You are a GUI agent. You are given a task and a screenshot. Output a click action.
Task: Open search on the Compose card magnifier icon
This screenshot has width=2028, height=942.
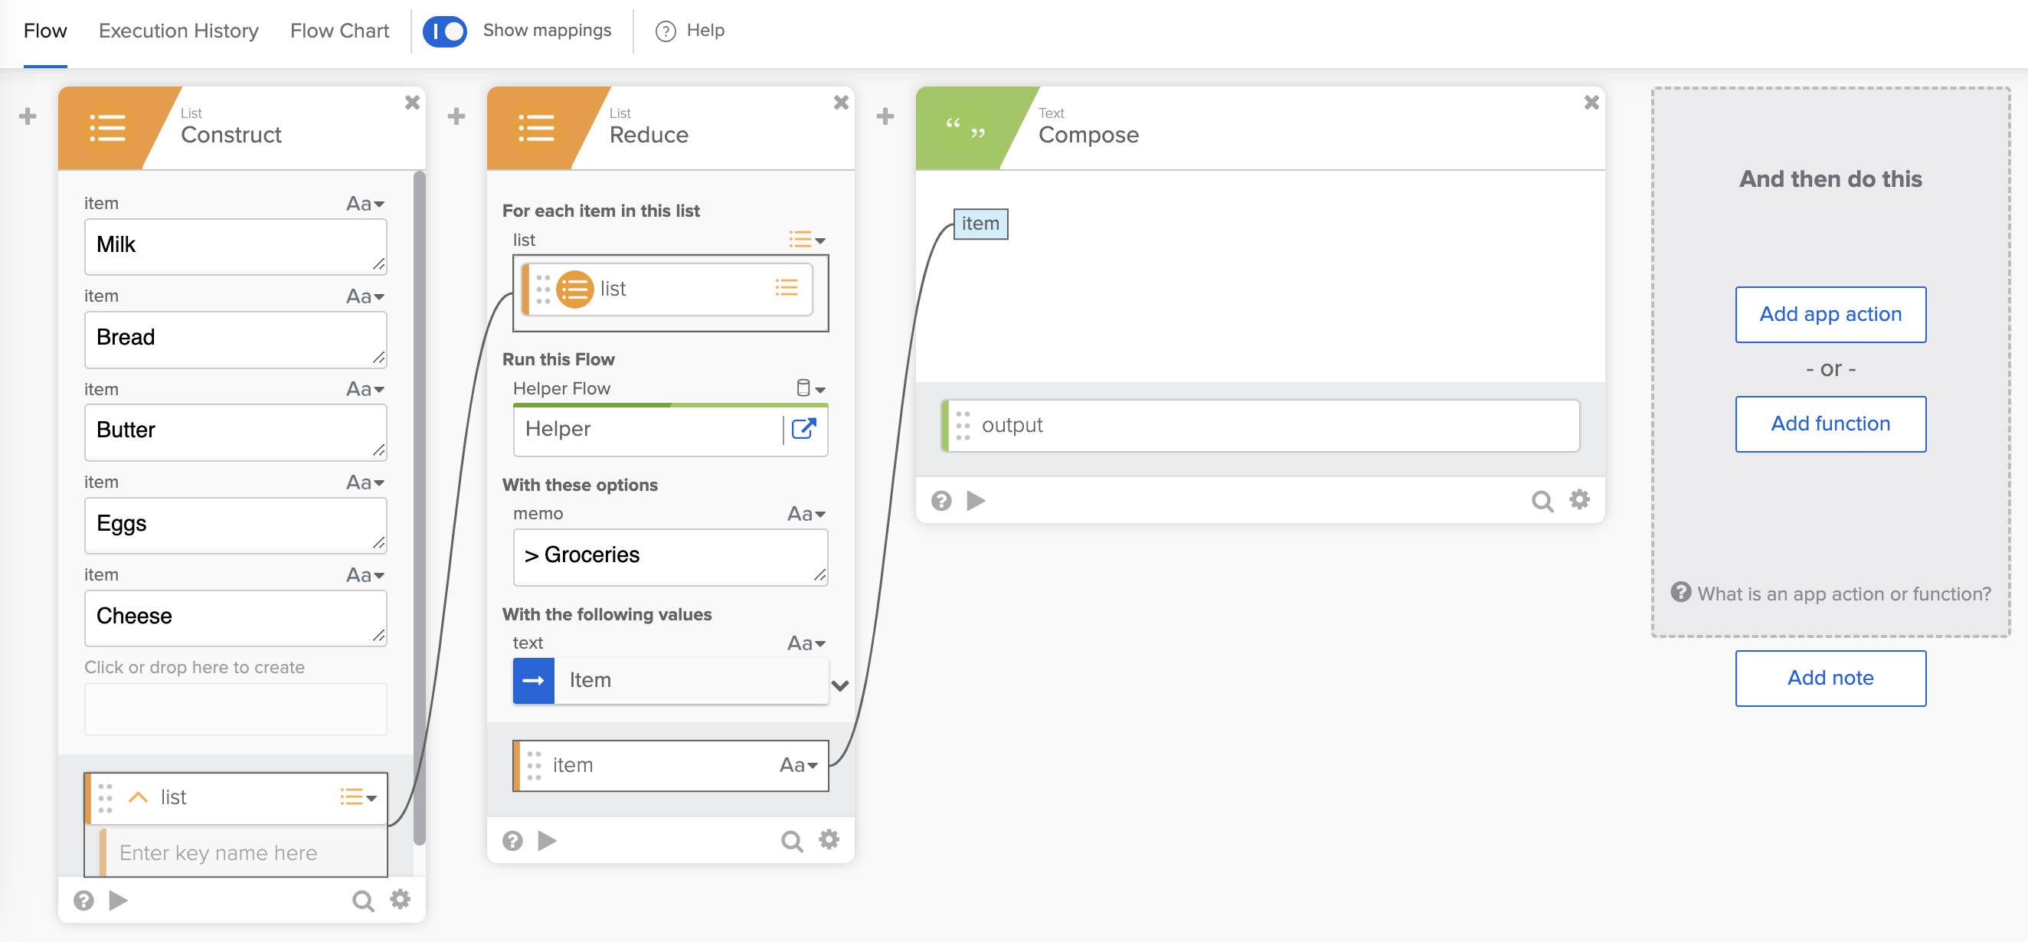pyautogui.click(x=1542, y=500)
